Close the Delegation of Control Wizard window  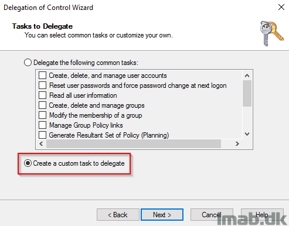coord(281,7)
